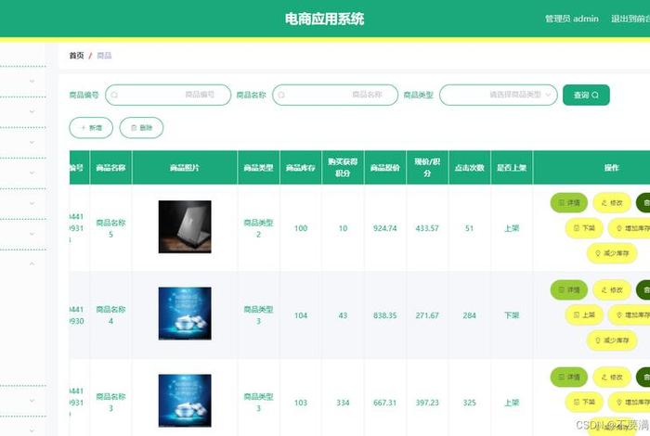Click 增加库存 for 商品名称 5
The image size is (650, 436).
[630, 228]
